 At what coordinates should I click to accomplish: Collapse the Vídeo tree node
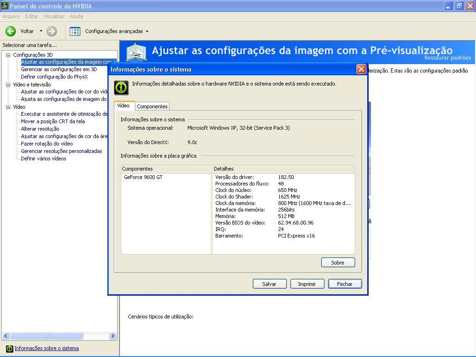tap(8, 107)
